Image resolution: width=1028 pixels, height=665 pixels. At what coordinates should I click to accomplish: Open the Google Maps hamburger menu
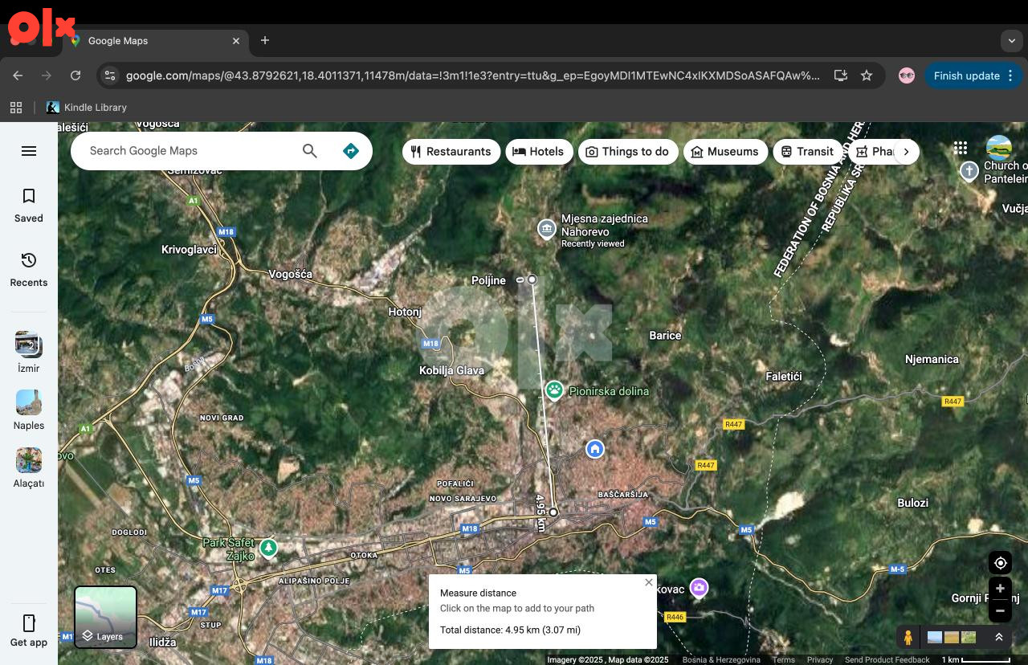pyautogui.click(x=29, y=151)
